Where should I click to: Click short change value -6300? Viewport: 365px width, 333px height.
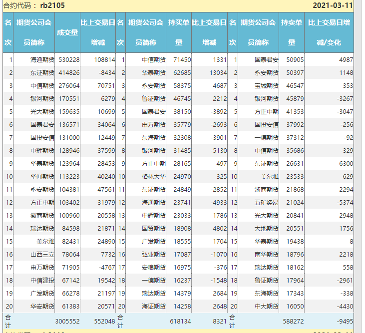click(x=345, y=164)
